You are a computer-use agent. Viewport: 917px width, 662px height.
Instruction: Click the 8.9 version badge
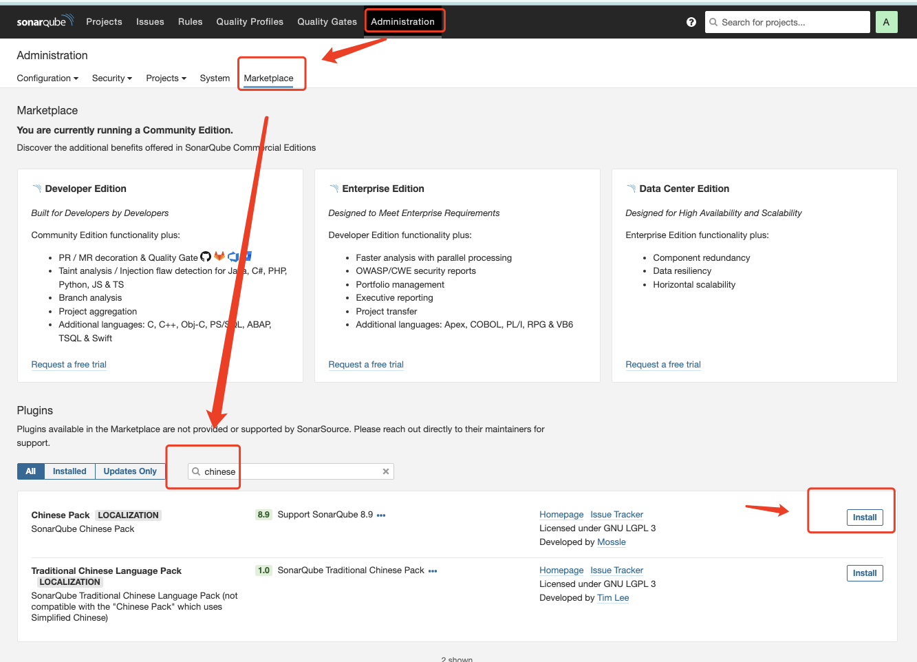[263, 515]
